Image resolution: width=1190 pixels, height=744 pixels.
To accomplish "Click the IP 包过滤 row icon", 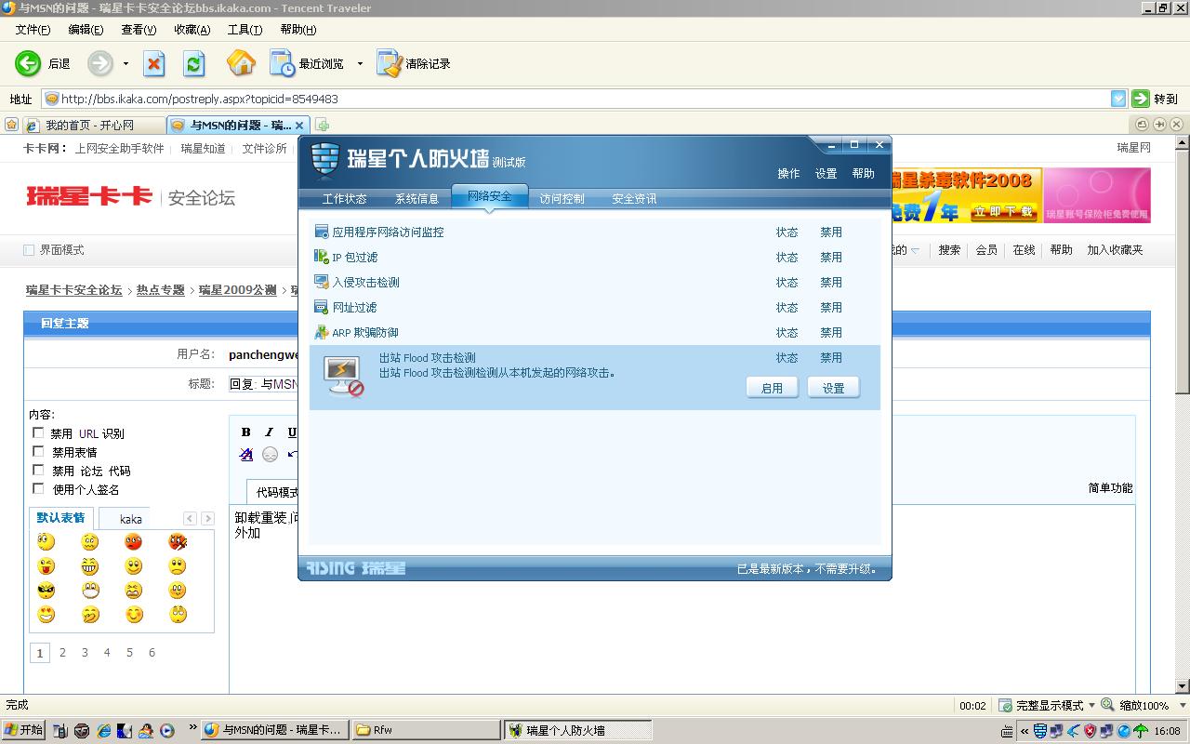I will [x=322, y=257].
